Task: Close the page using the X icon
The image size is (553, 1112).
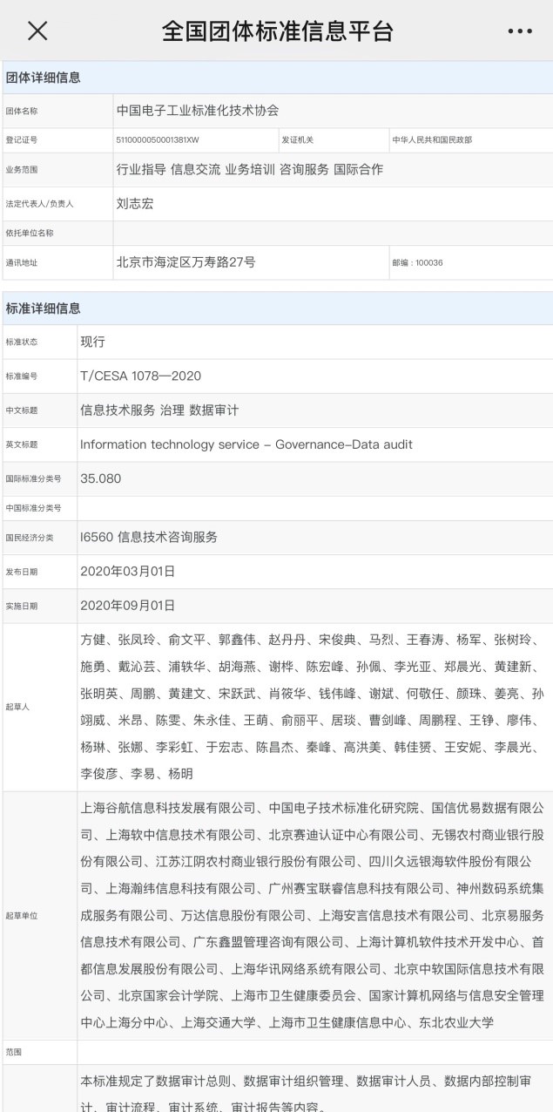Action: coord(37,31)
